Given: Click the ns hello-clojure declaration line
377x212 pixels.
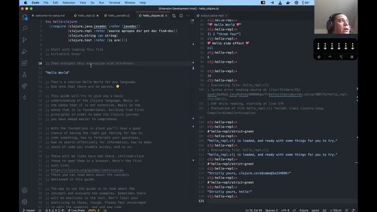Looking at the screenshot, I should tap(61, 22).
